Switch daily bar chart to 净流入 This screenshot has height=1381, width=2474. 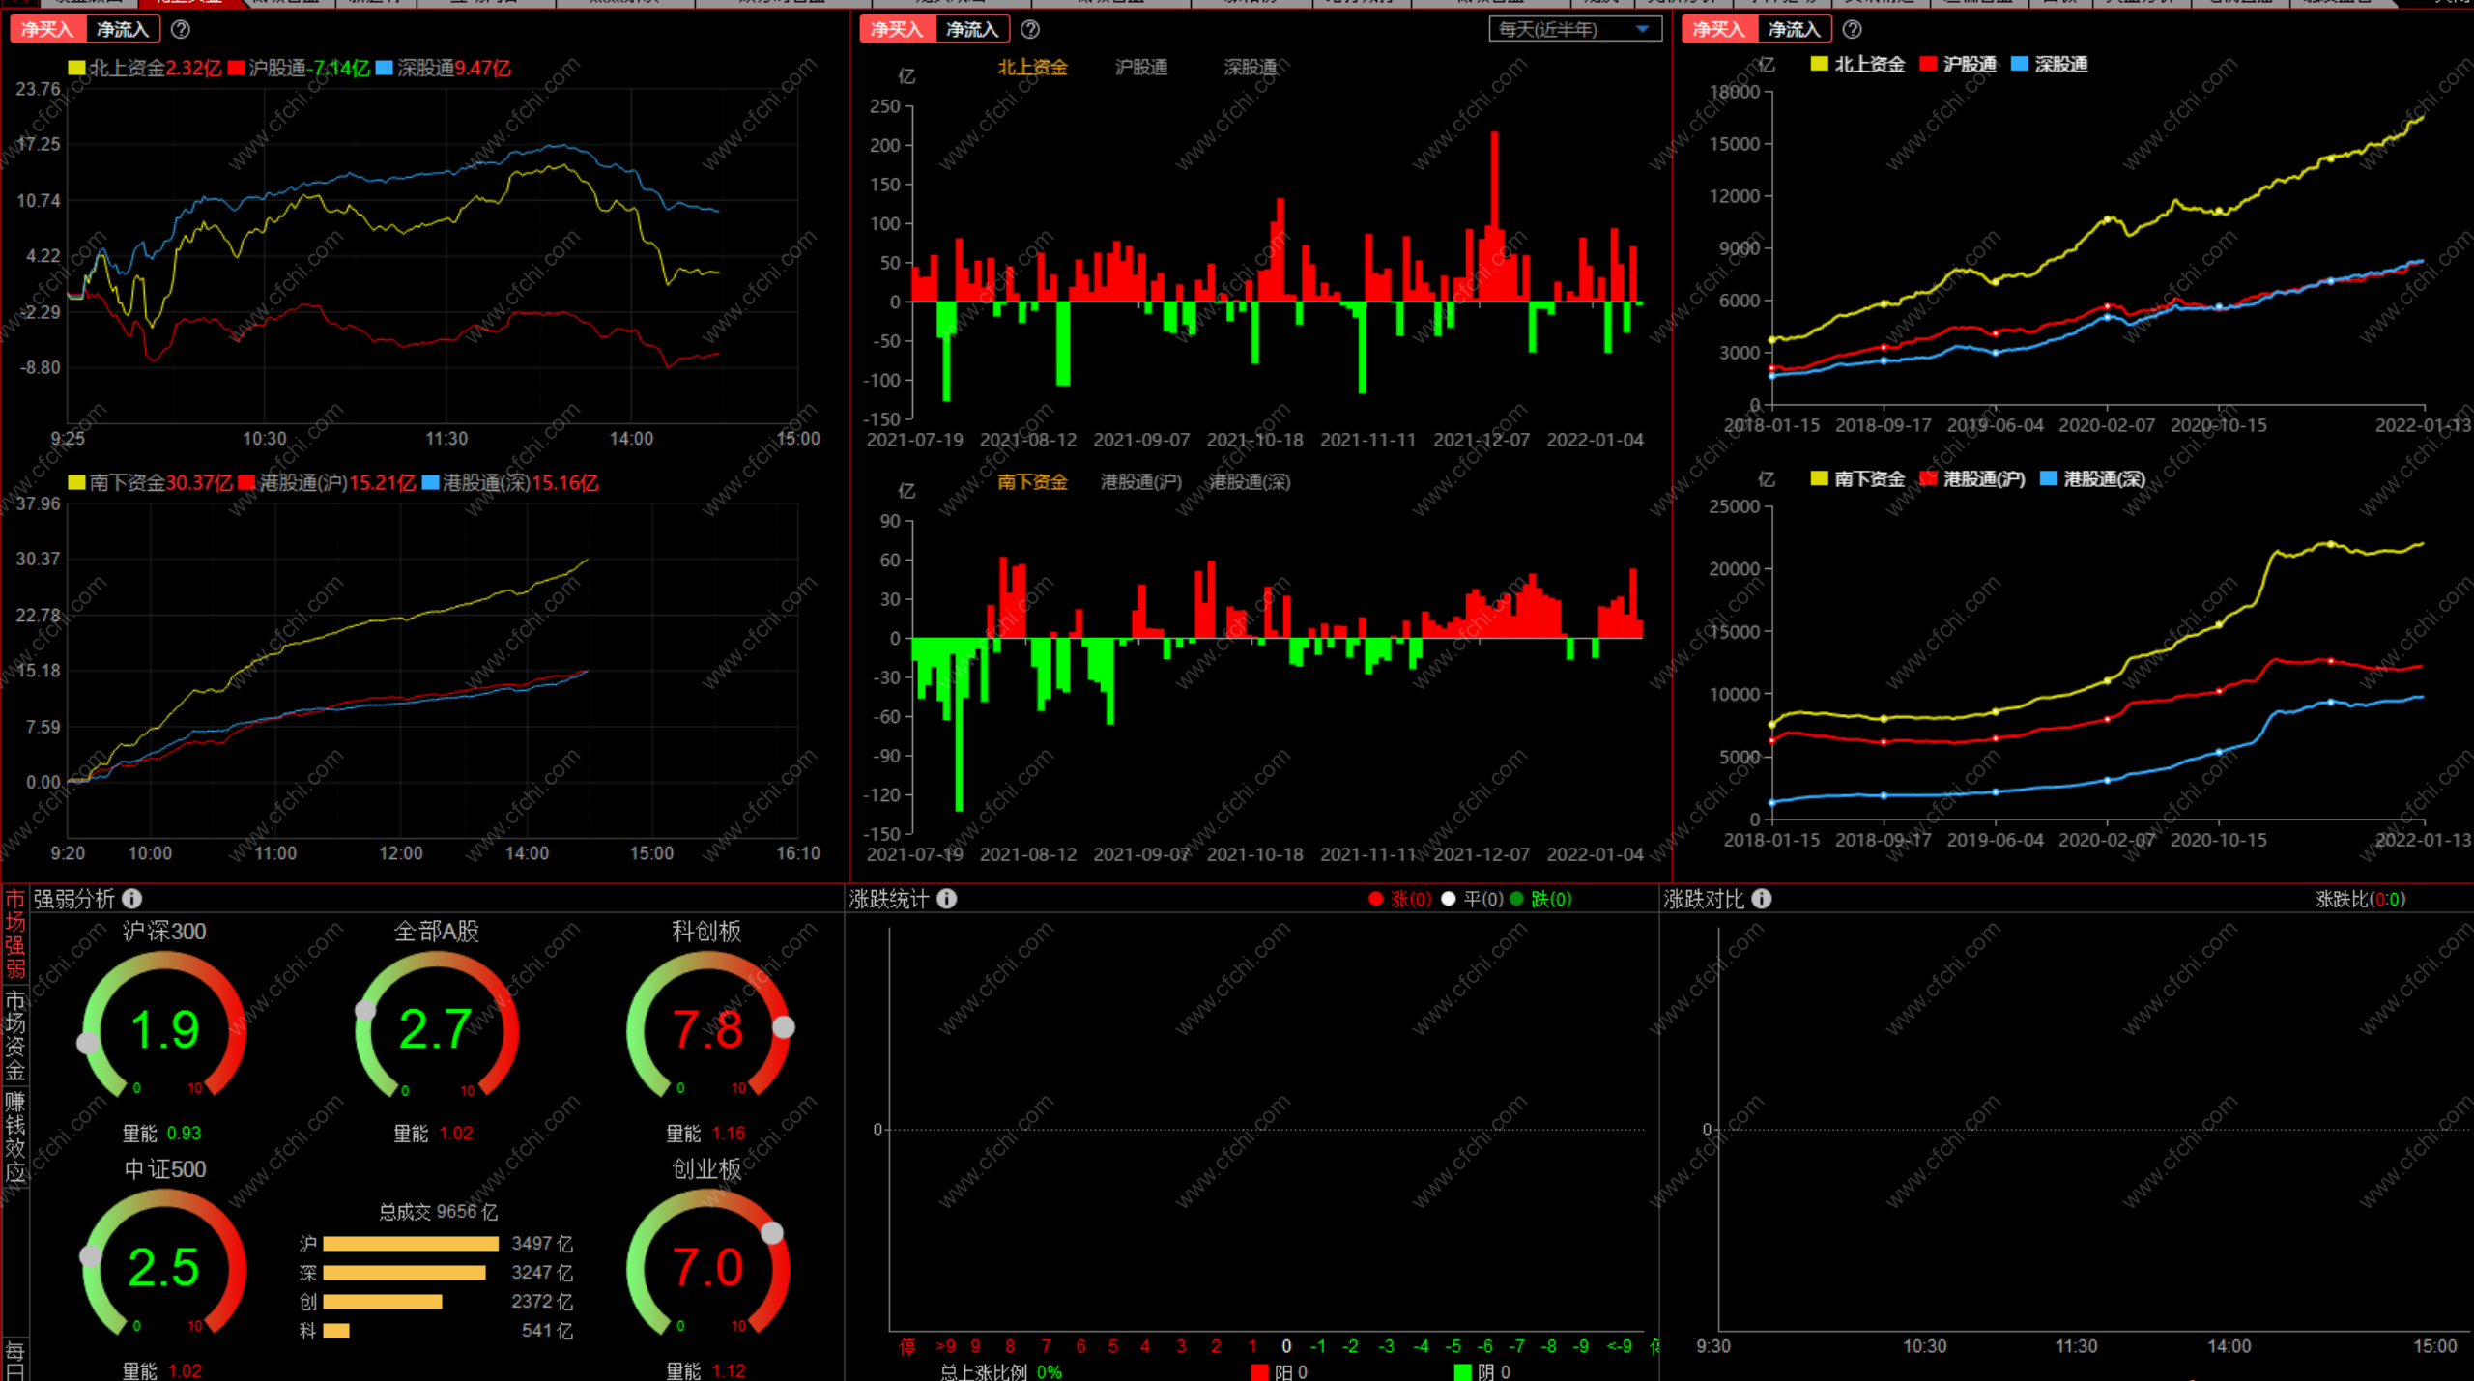[x=971, y=30]
